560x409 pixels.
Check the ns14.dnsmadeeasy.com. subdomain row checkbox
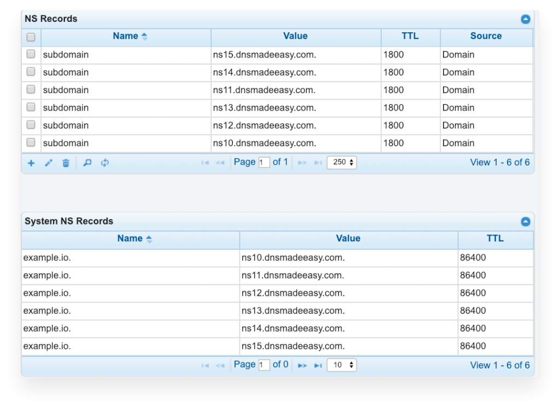pyautogui.click(x=31, y=72)
